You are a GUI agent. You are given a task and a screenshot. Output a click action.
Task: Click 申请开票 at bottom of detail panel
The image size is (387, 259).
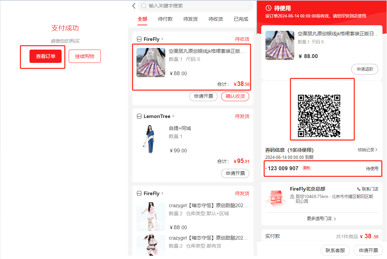tap(368, 250)
